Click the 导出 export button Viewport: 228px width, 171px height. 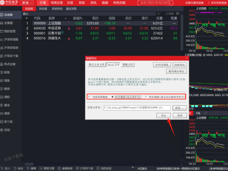click(163, 115)
